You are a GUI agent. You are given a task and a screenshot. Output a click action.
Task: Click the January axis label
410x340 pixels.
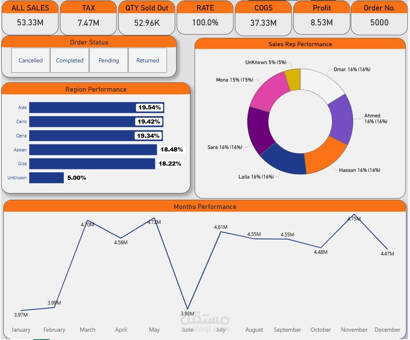coord(21,330)
